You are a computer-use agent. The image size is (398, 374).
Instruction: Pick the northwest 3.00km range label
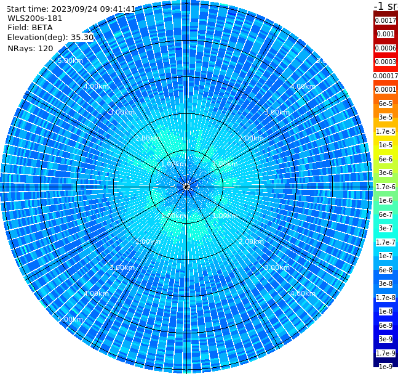point(122,112)
